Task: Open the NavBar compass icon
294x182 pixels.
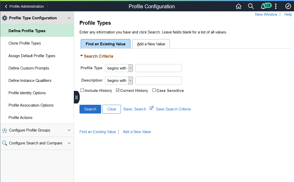Action: click(288, 6)
